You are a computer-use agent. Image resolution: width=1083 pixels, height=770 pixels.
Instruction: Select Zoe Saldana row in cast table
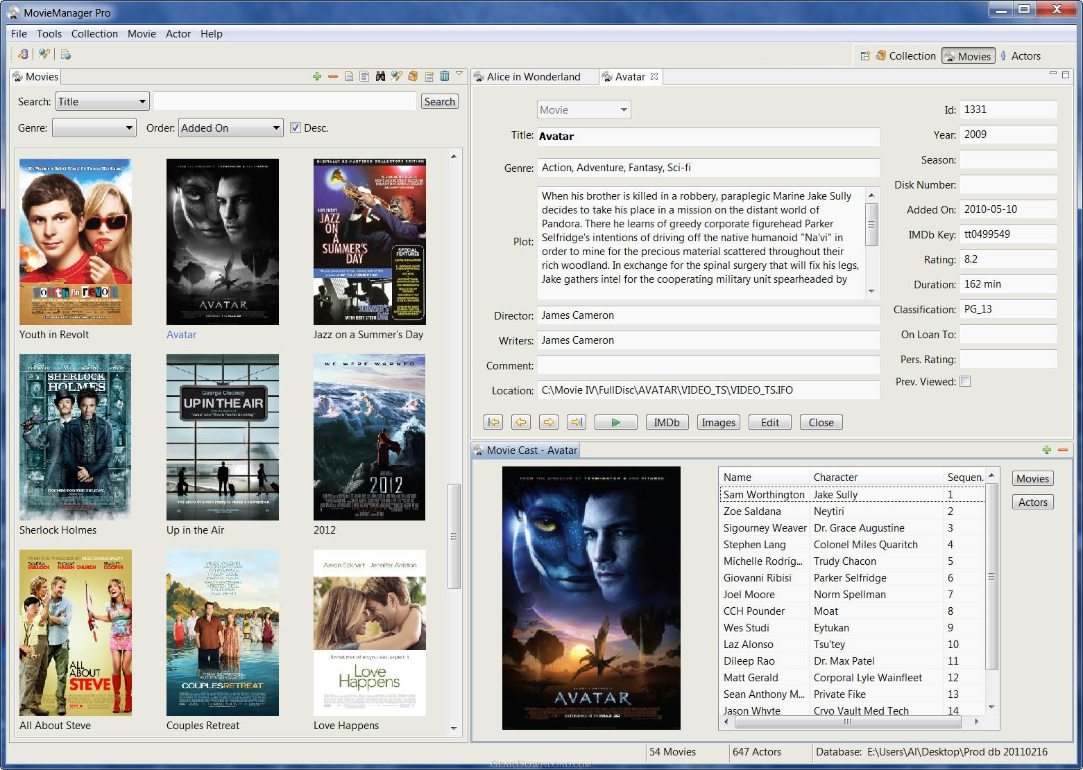(852, 511)
